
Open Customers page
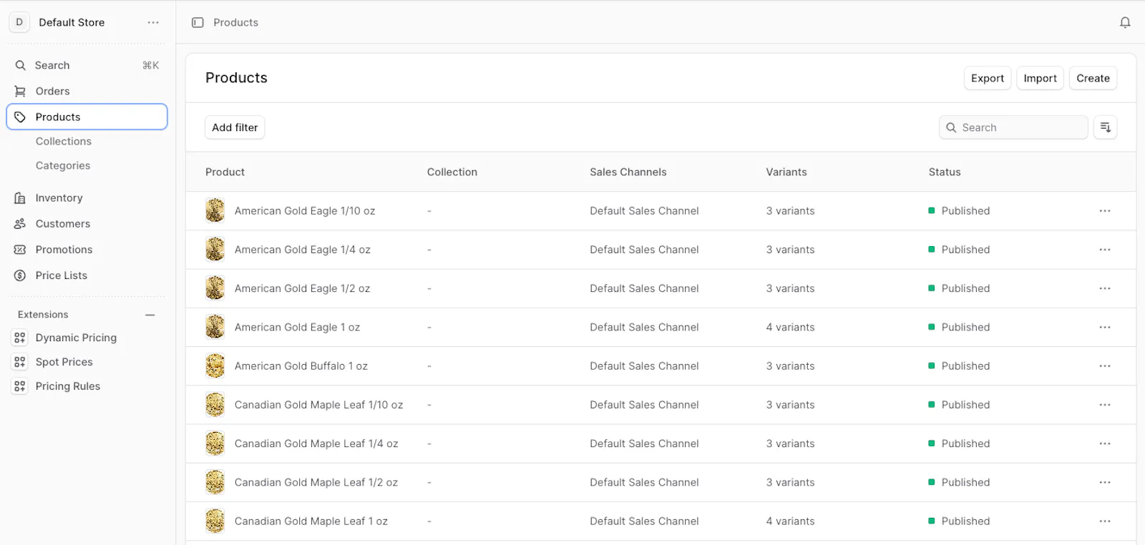pyautogui.click(x=87, y=224)
